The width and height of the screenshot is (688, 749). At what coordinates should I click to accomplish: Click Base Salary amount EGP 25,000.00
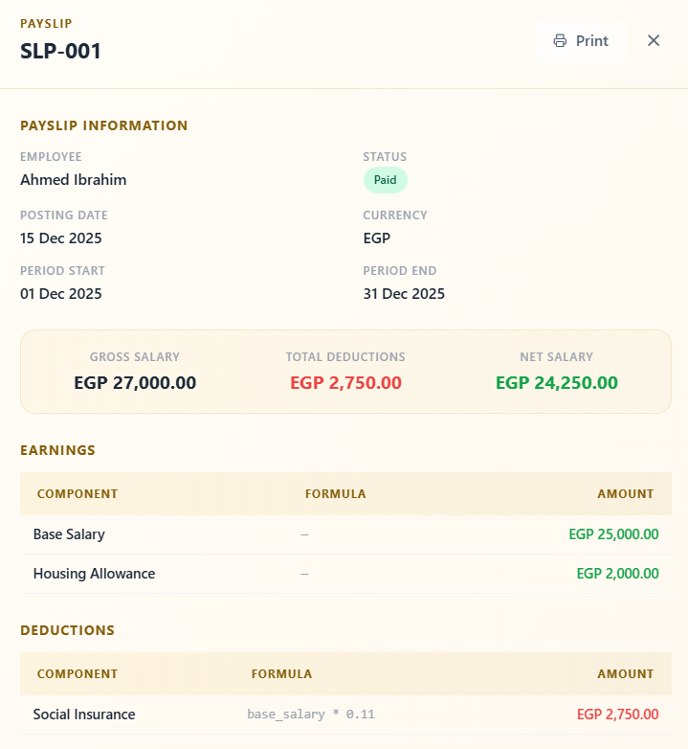pyautogui.click(x=613, y=534)
